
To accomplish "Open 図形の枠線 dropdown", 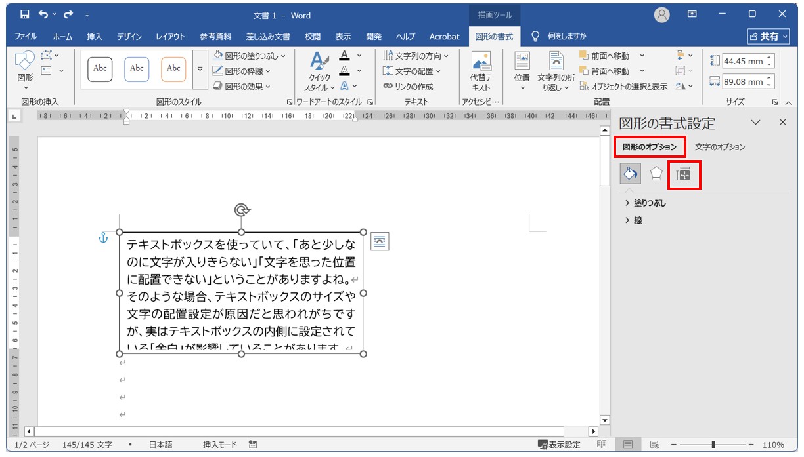I will pyautogui.click(x=240, y=71).
